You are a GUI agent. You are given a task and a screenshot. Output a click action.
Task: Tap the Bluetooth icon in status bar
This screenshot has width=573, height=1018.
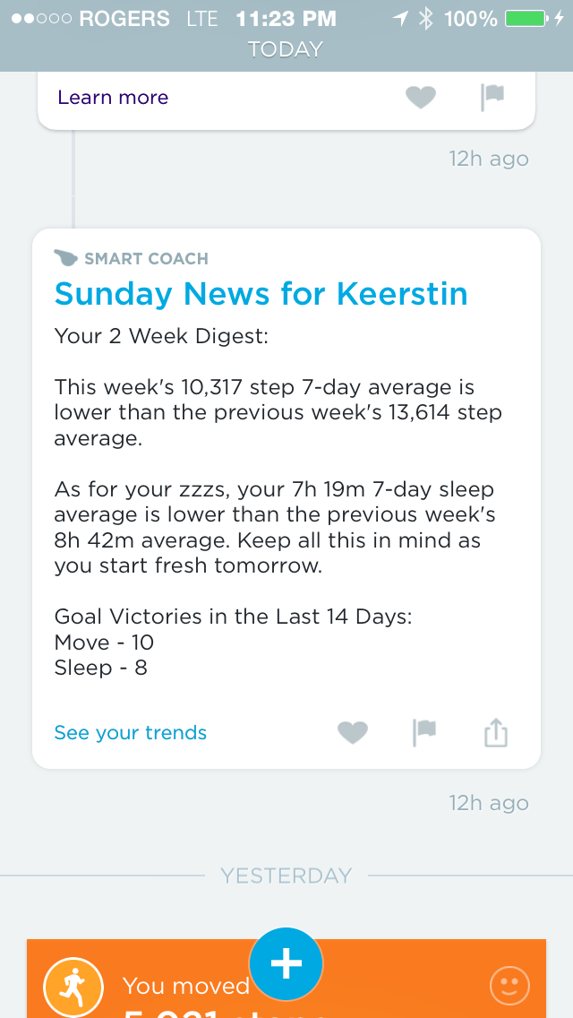pos(426,18)
